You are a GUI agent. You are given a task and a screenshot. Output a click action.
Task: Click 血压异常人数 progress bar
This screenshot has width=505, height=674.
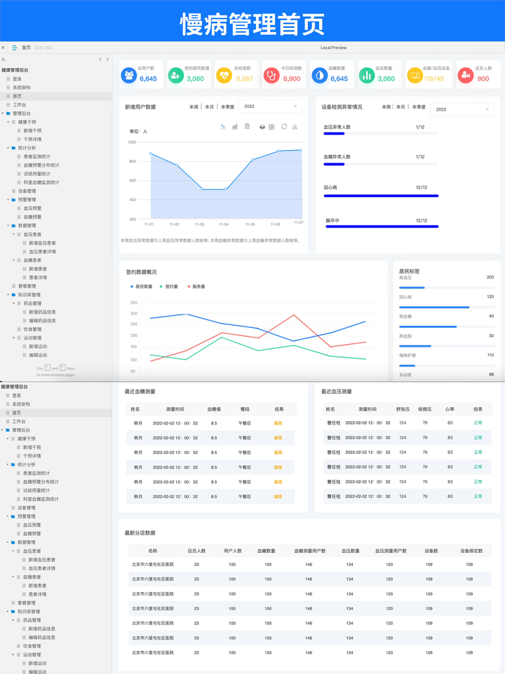[381, 134]
